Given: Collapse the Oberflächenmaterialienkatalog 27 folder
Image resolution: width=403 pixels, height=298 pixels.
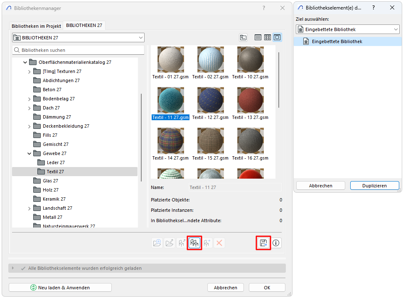Looking at the screenshot, I should [25, 62].
